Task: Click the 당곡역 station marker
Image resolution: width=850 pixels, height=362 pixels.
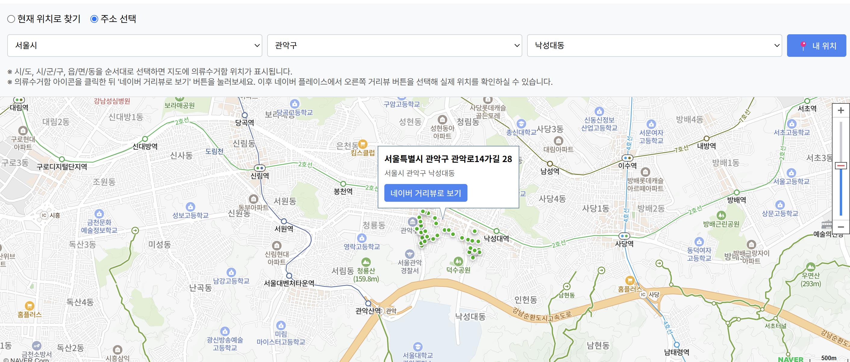Action: coord(245,115)
